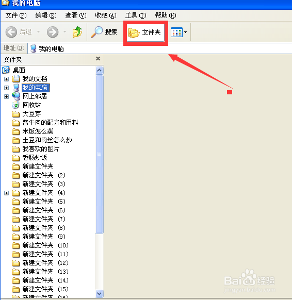Click the 地址(D) address label

pyautogui.click(x=14, y=48)
